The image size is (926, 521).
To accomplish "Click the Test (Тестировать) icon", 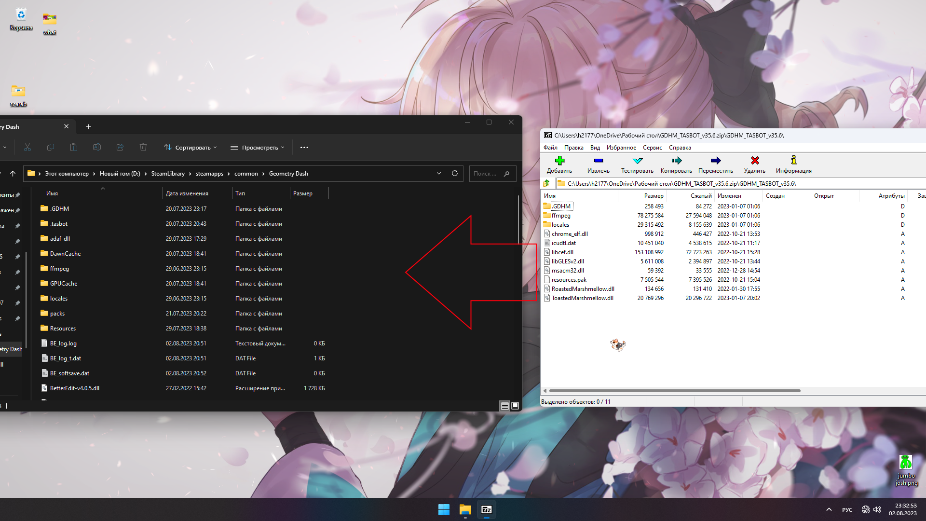I will [637, 161].
